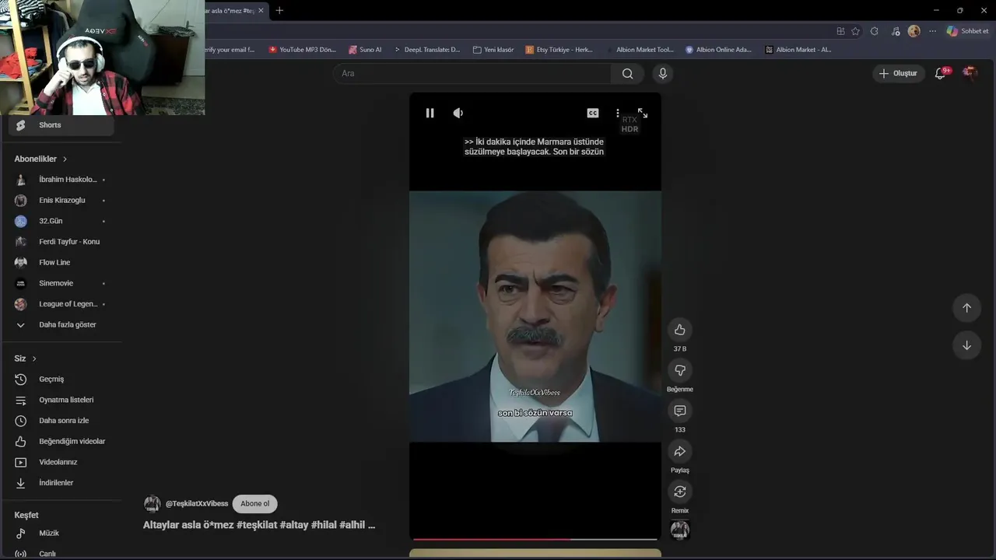The width and height of the screenshot is (996, 560).
Task: Open Oynatma listeleri playlists
Action: pyautogui.click(x=62, y=400)
